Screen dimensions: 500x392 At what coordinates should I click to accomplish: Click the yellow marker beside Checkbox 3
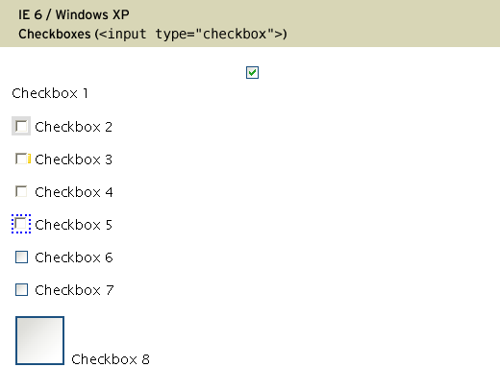pyautogui.click(x=29, y=159)
